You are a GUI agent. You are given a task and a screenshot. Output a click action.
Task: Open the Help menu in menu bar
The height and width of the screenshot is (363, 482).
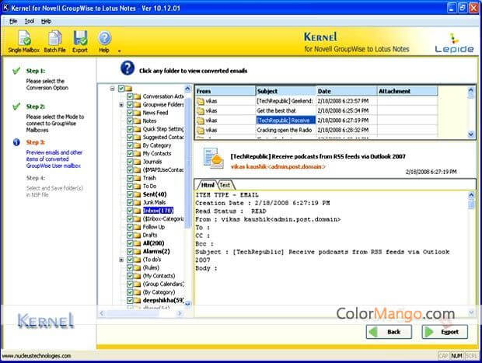46,21
